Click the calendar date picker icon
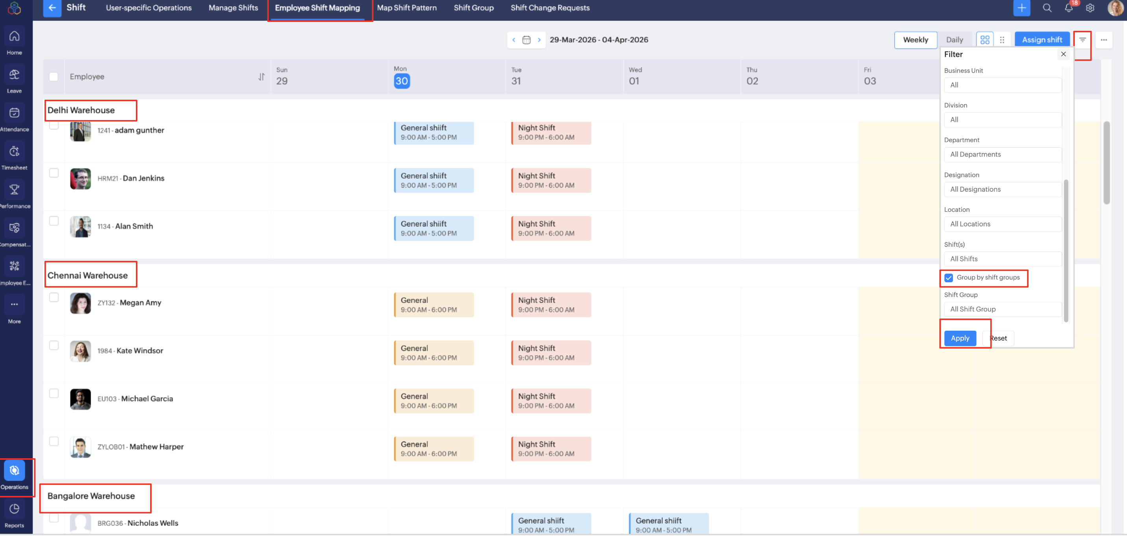 coord(526,40)
